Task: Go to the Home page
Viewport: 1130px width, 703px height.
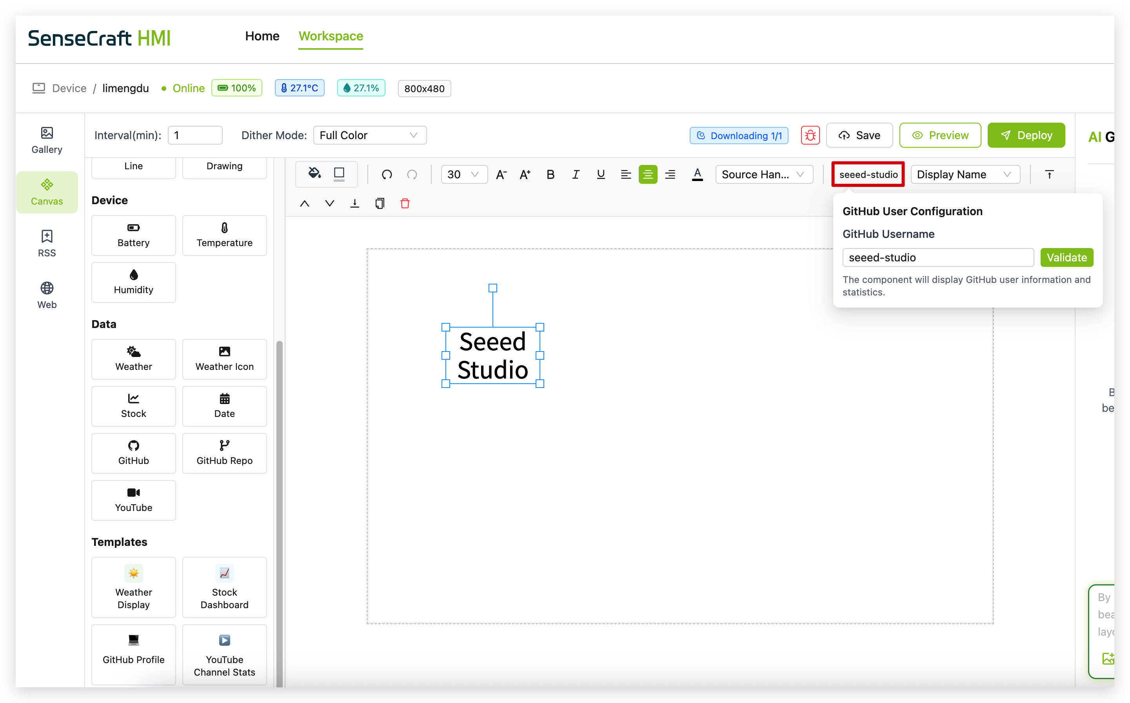Action: (262, 36)
